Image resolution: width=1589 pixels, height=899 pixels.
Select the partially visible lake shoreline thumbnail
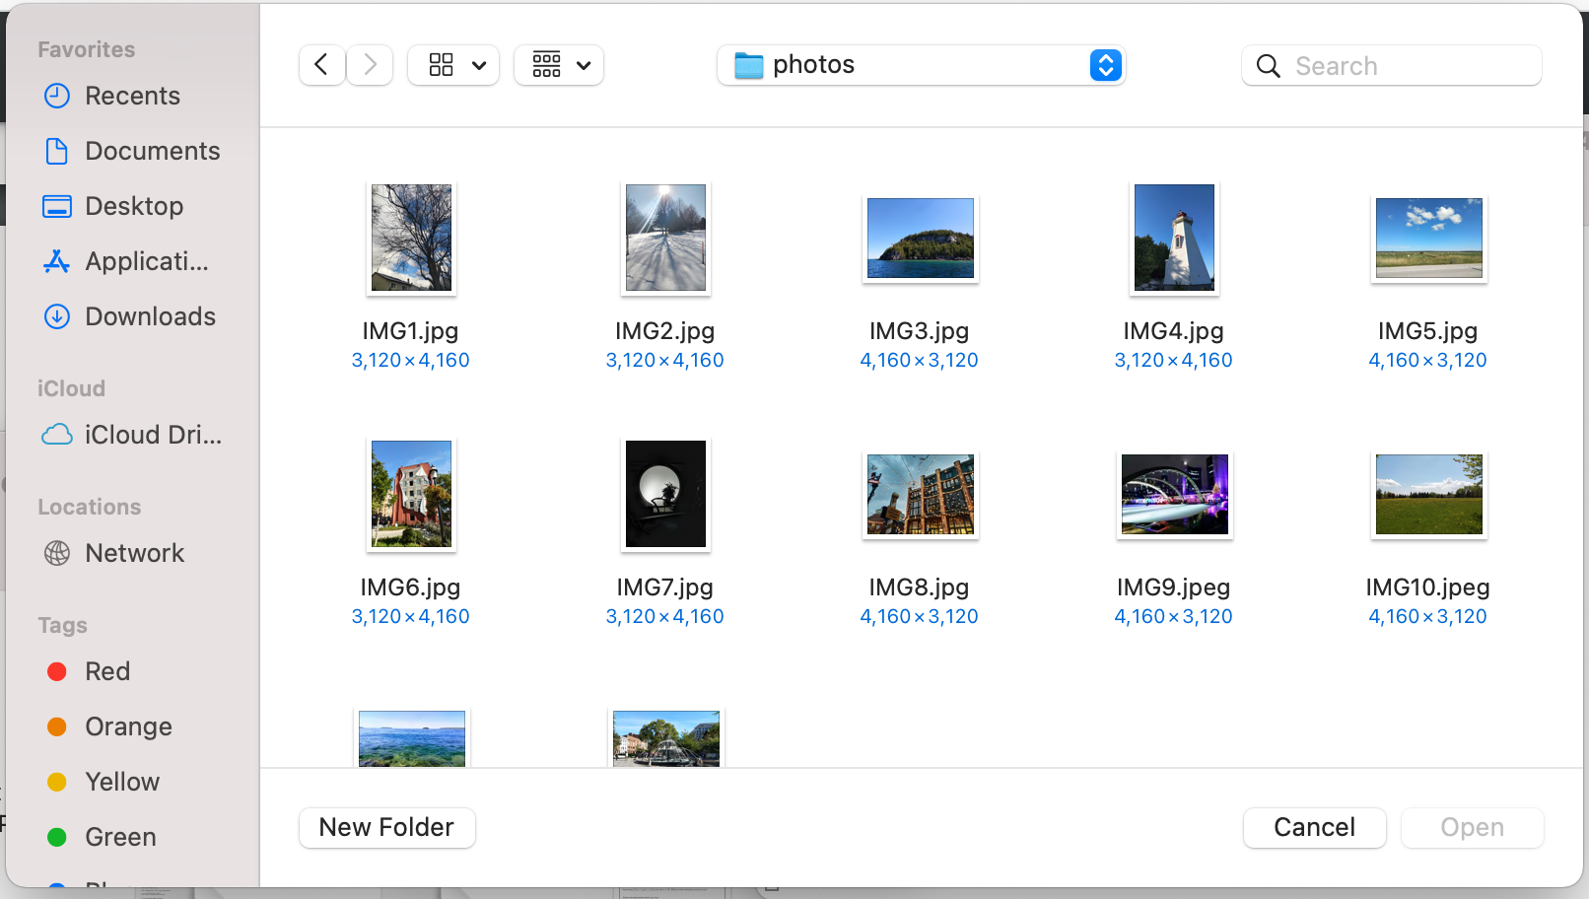pyautogui.click(x=411, y=737)
